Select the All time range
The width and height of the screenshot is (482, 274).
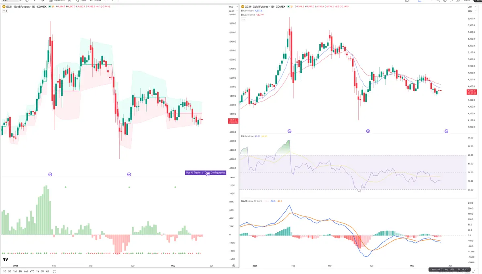47,272
